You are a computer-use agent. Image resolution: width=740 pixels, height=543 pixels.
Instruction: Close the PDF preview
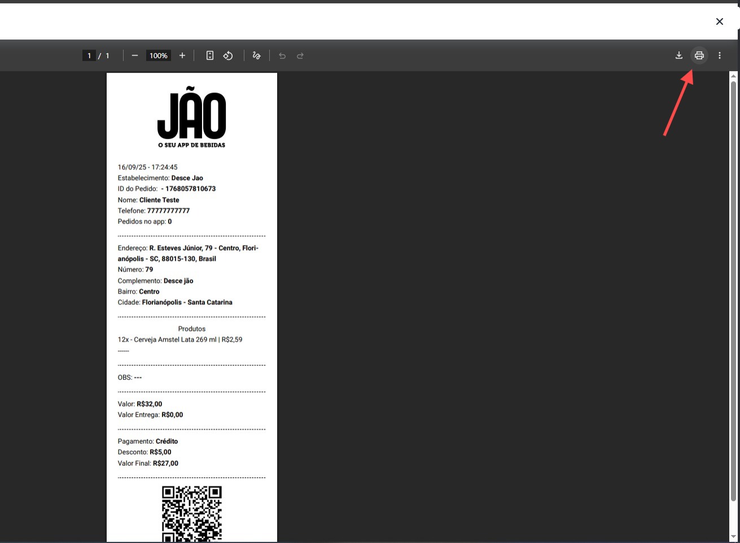(720, 21)
